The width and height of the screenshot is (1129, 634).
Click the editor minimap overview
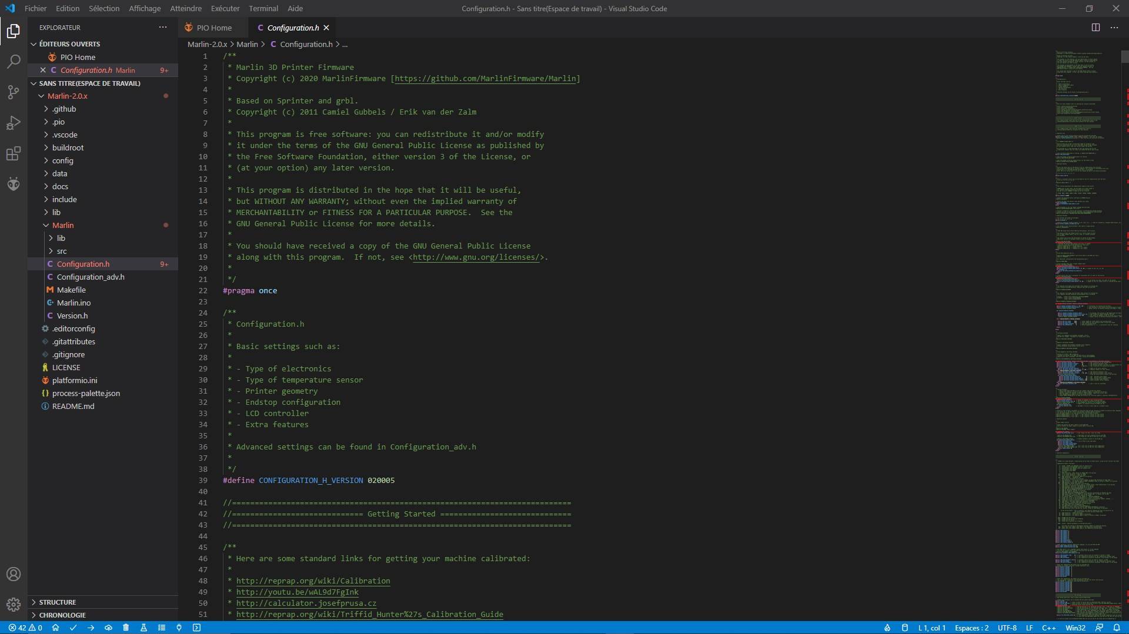click(1088, 335)
